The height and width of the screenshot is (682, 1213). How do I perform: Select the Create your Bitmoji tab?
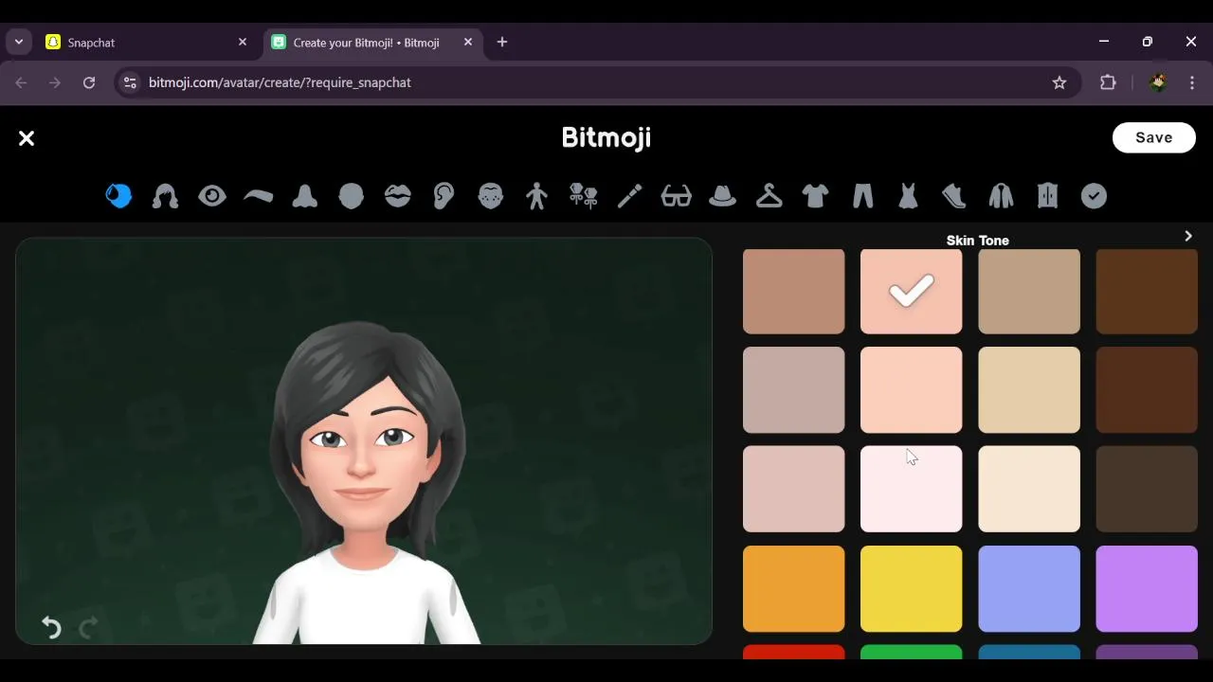pos(373,43)
